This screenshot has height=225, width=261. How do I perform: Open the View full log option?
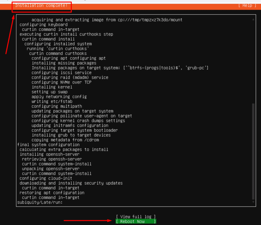136,217
